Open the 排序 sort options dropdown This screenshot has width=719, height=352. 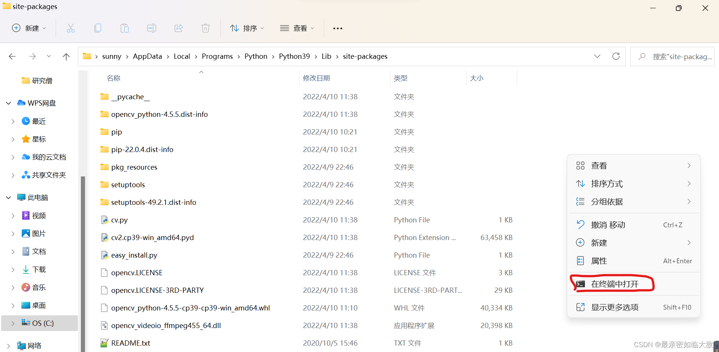click(247, 28)
